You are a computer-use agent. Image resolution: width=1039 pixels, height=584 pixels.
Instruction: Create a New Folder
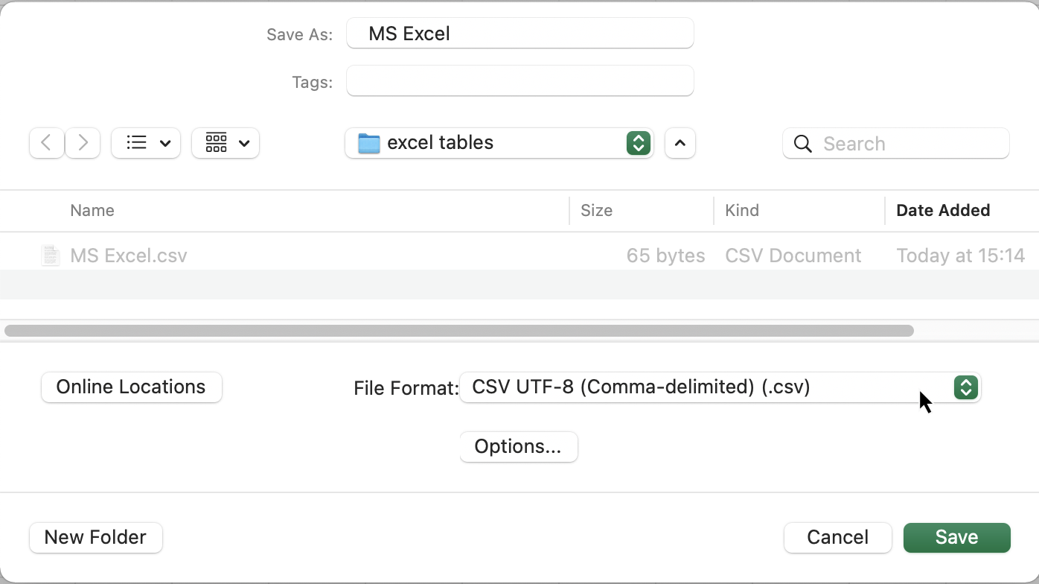click(x=95, y=537)
